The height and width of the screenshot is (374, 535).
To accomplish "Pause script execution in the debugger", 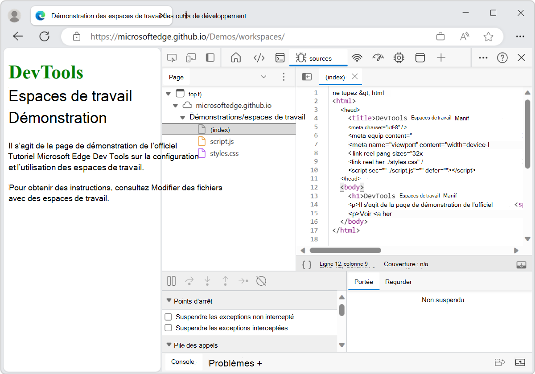I will [x=171, y=281].
